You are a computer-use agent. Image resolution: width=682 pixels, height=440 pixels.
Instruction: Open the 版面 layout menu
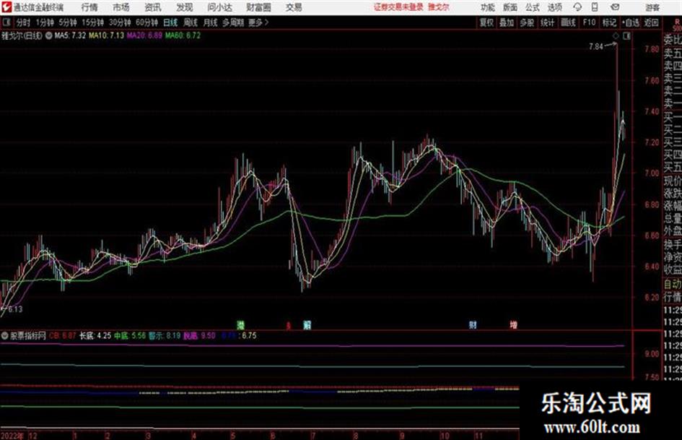[x=510, y=7]
